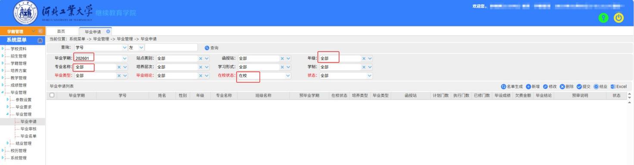Viewport: 634px width, 165px height.
Task: Toggle the select-all checkbox in table header
Action: pyautogui.click(x=52, y=95)
